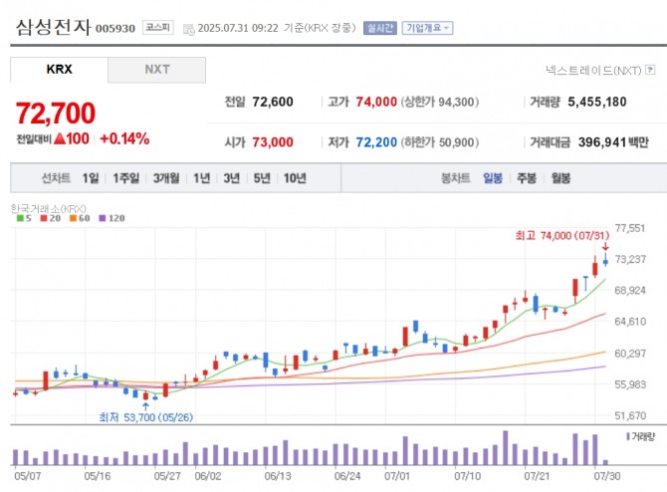Click the 최고 74,000 high marker
Image resolution: width=667 pixels, height=492 pixels.
(559, 236)
